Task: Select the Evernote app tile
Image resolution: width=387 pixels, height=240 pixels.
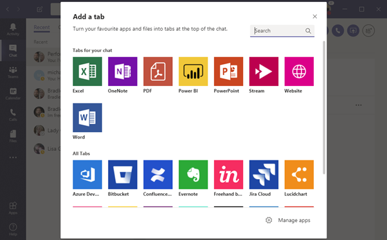Action: point(193,175)
